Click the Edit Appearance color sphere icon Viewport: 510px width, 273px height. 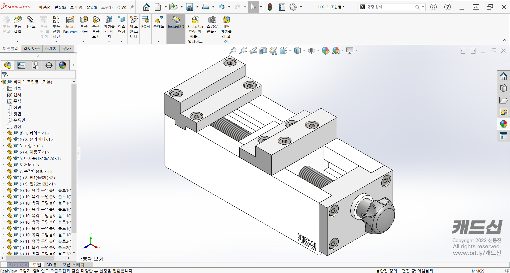coord(325,51)
